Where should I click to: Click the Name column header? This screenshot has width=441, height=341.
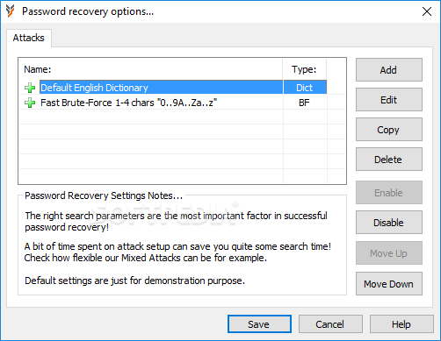pos(38,69)
